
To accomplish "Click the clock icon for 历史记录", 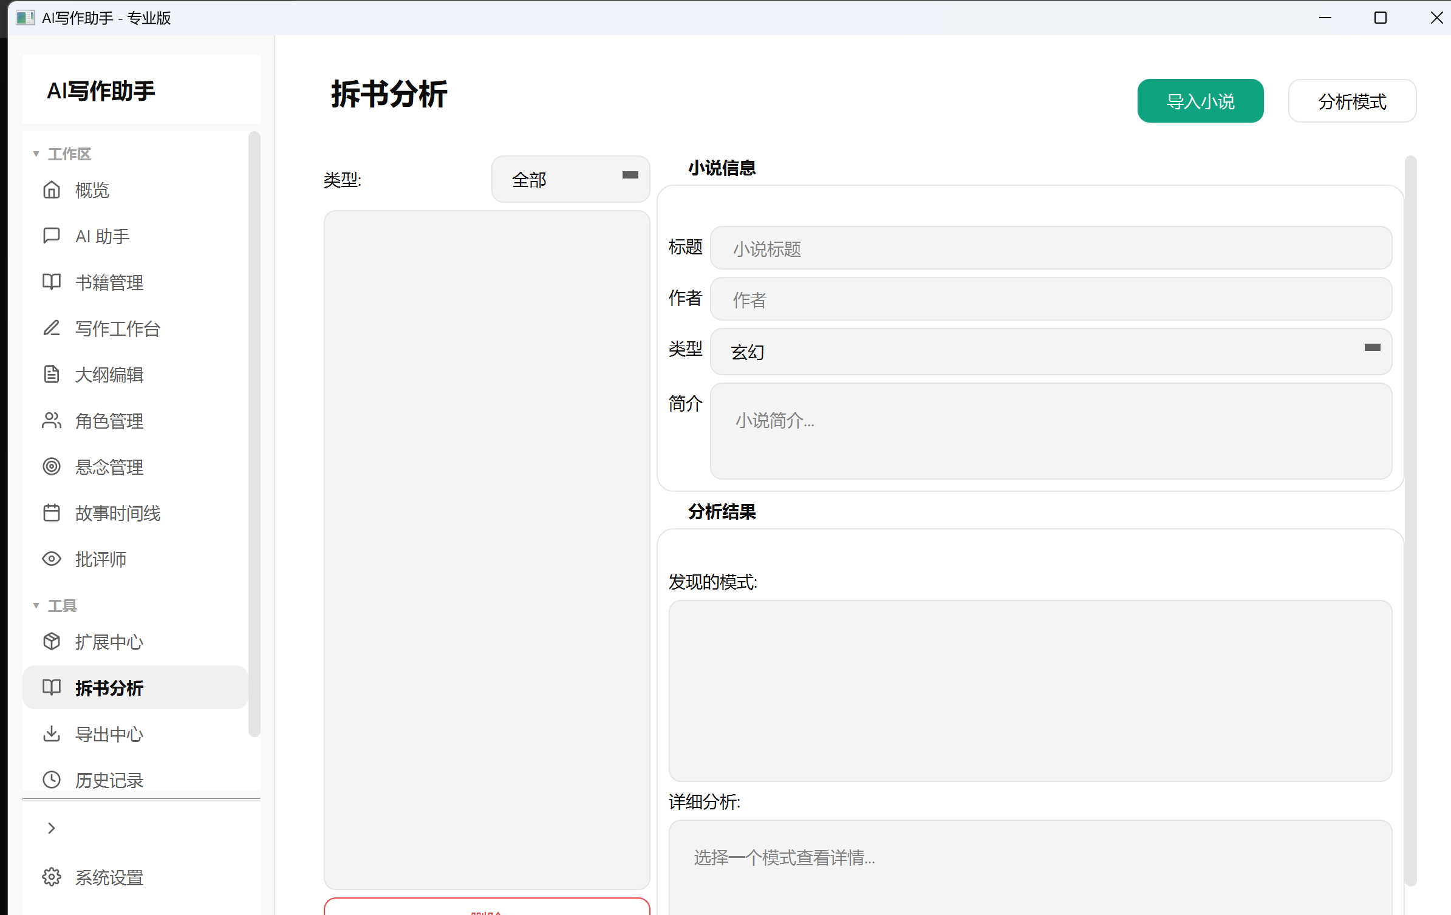I will (x=52, y=780).
